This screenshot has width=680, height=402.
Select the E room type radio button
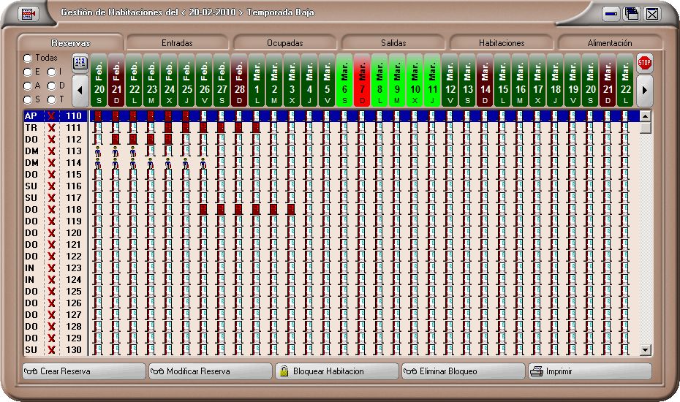[x=28, y=72]
